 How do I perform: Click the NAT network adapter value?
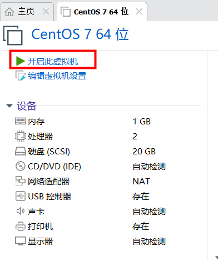coord(141,181)
